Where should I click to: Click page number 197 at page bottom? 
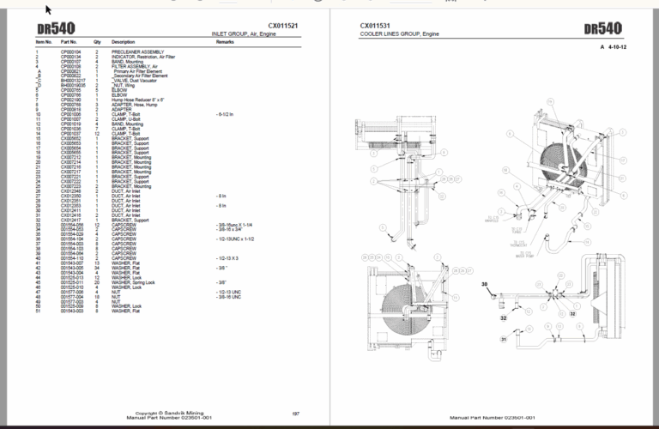click(x=295, y=414)
